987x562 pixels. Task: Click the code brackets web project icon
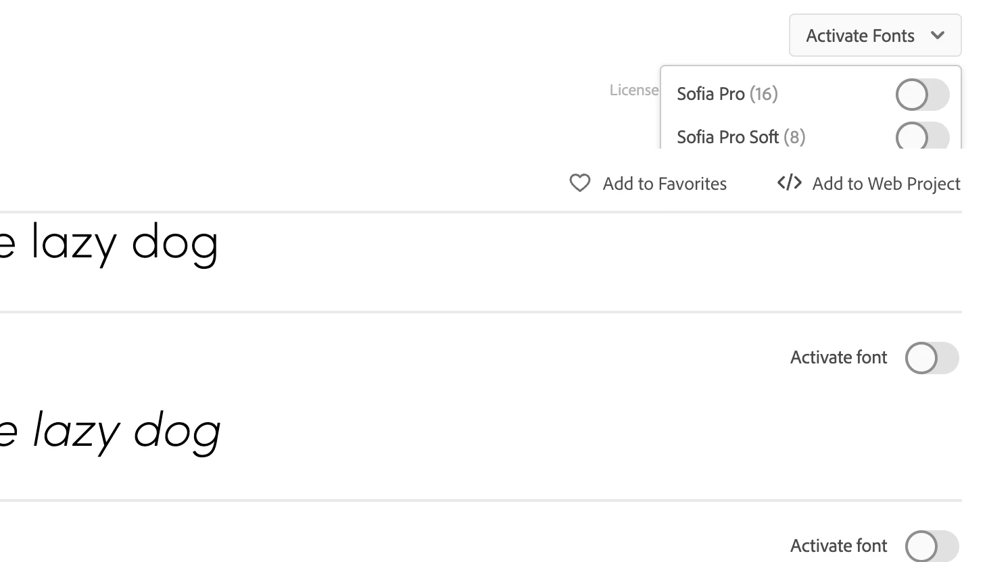click(x=789, y=182)
